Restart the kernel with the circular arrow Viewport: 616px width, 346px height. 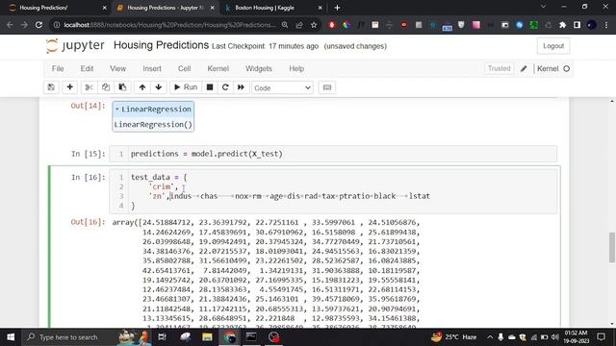225,87
